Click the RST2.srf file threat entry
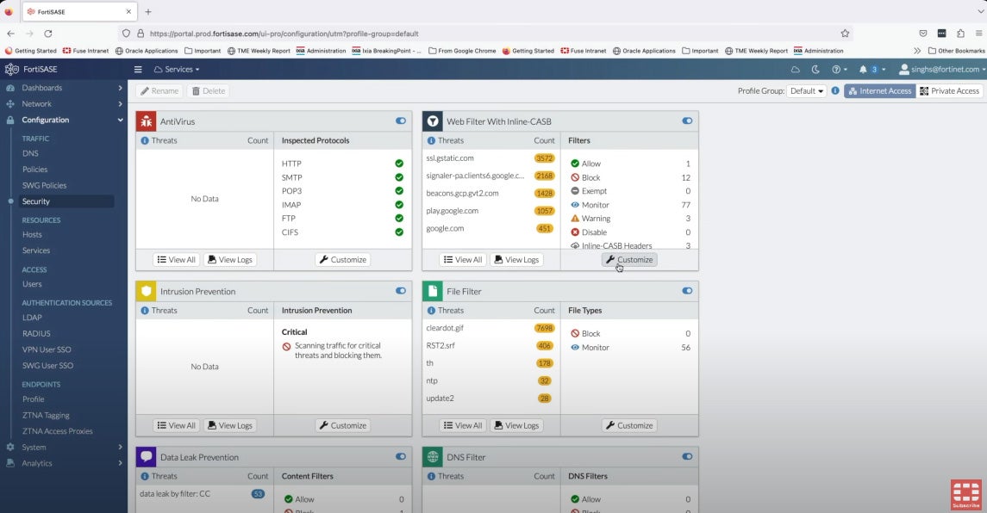The height and width of the screenshot is (513, 987). 440,345
